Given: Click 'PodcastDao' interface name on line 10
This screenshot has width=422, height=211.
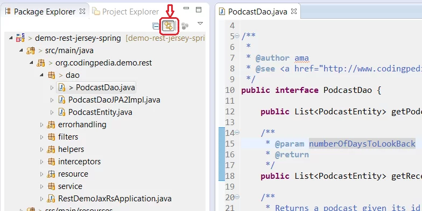Looking at the screenshot, I should tap(348, 90).
